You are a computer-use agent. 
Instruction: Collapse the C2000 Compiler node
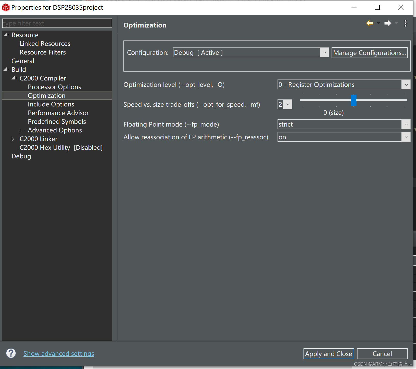coord(14,78)
